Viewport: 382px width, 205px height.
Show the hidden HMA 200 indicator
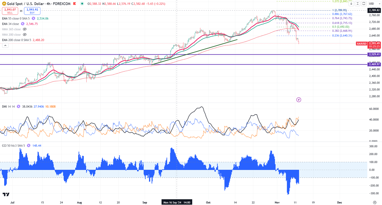point(25,34)
